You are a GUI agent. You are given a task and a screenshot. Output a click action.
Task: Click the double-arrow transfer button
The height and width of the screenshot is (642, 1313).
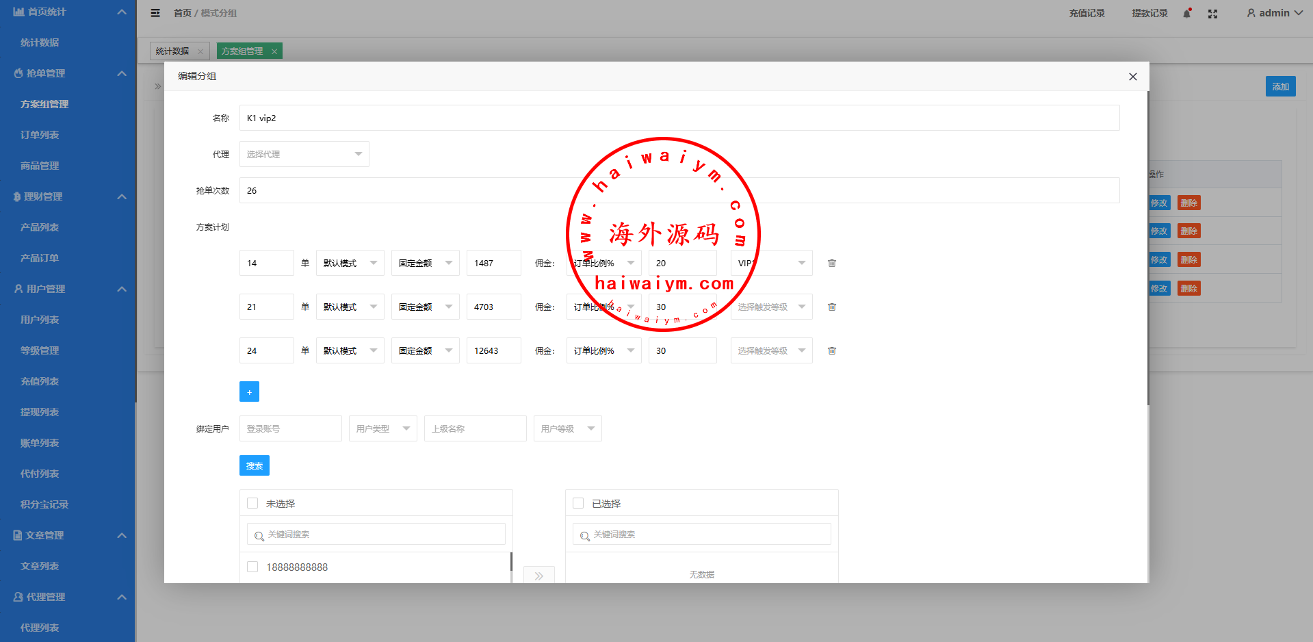pos(538,576)
